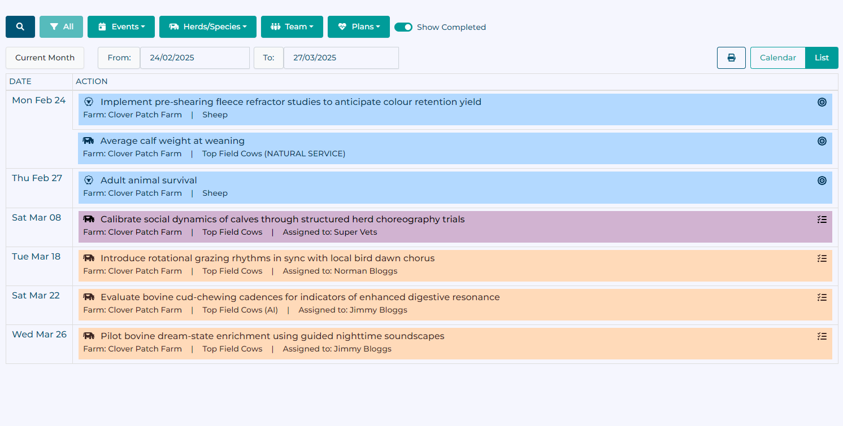Viewport: 843px width, 426px height.
Task: Click the target icon on the Average calf weight row
Action: click(822, 141)
